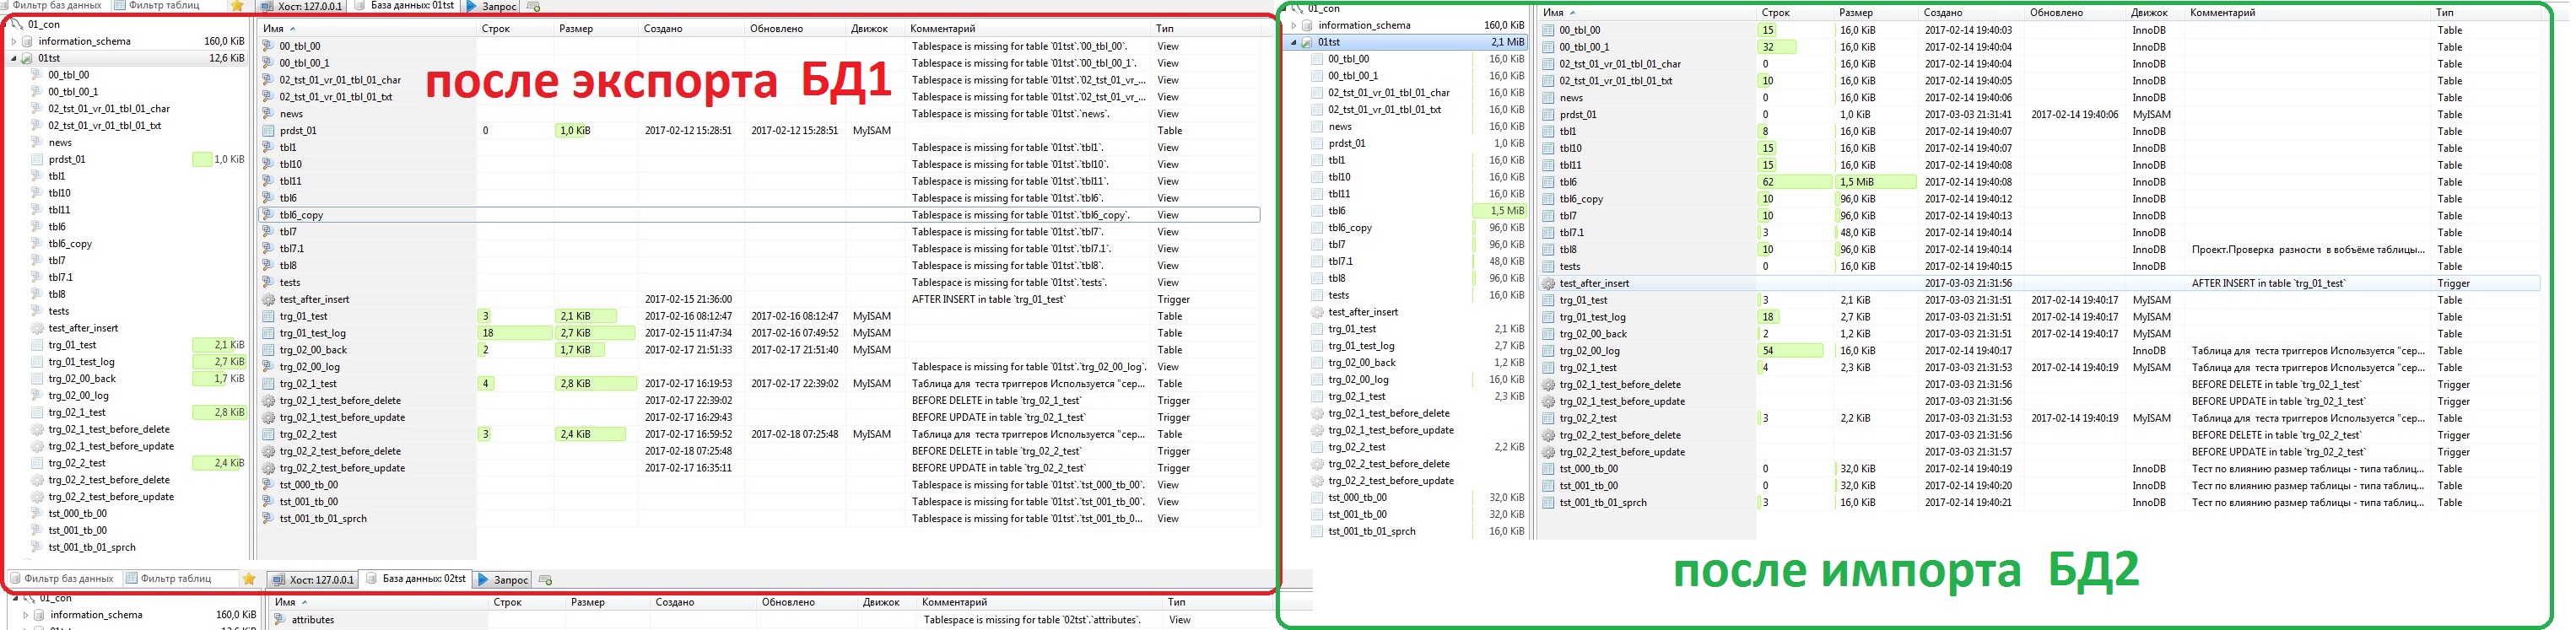Collapse 01_con node below the 02tst tab bar

click(15, 598)
